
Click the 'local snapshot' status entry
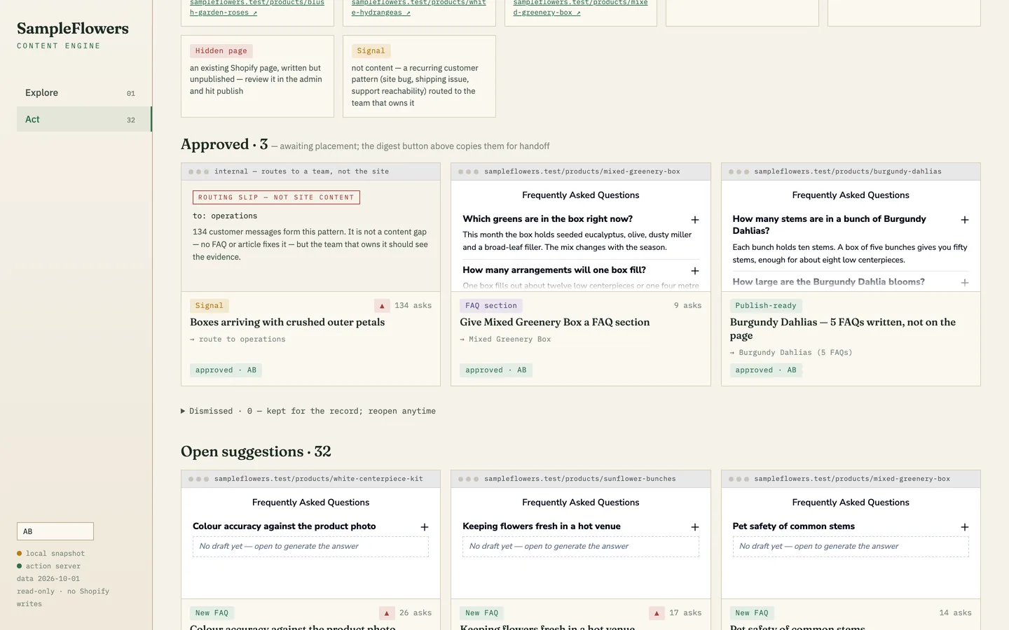click(50, 554)
